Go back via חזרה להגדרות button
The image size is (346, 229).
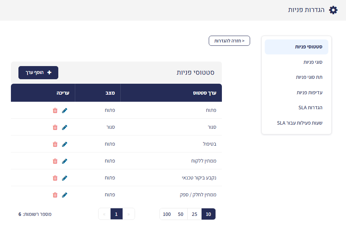click(x=229, y=41)
